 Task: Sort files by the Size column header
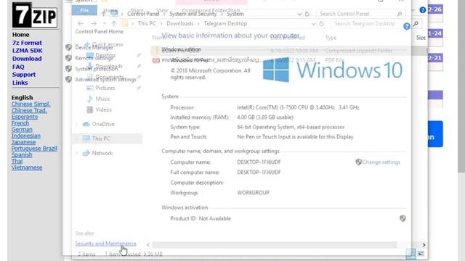(x=421, y=38)
